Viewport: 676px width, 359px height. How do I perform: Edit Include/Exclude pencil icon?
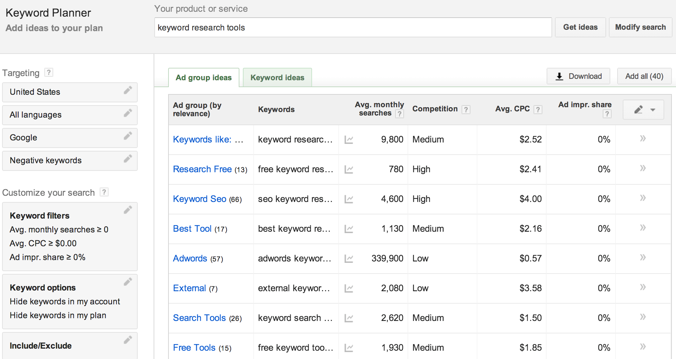128,340
